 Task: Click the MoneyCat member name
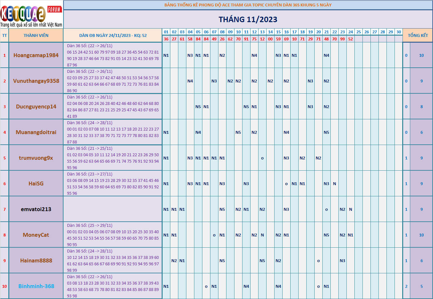(x=36, y=235)
